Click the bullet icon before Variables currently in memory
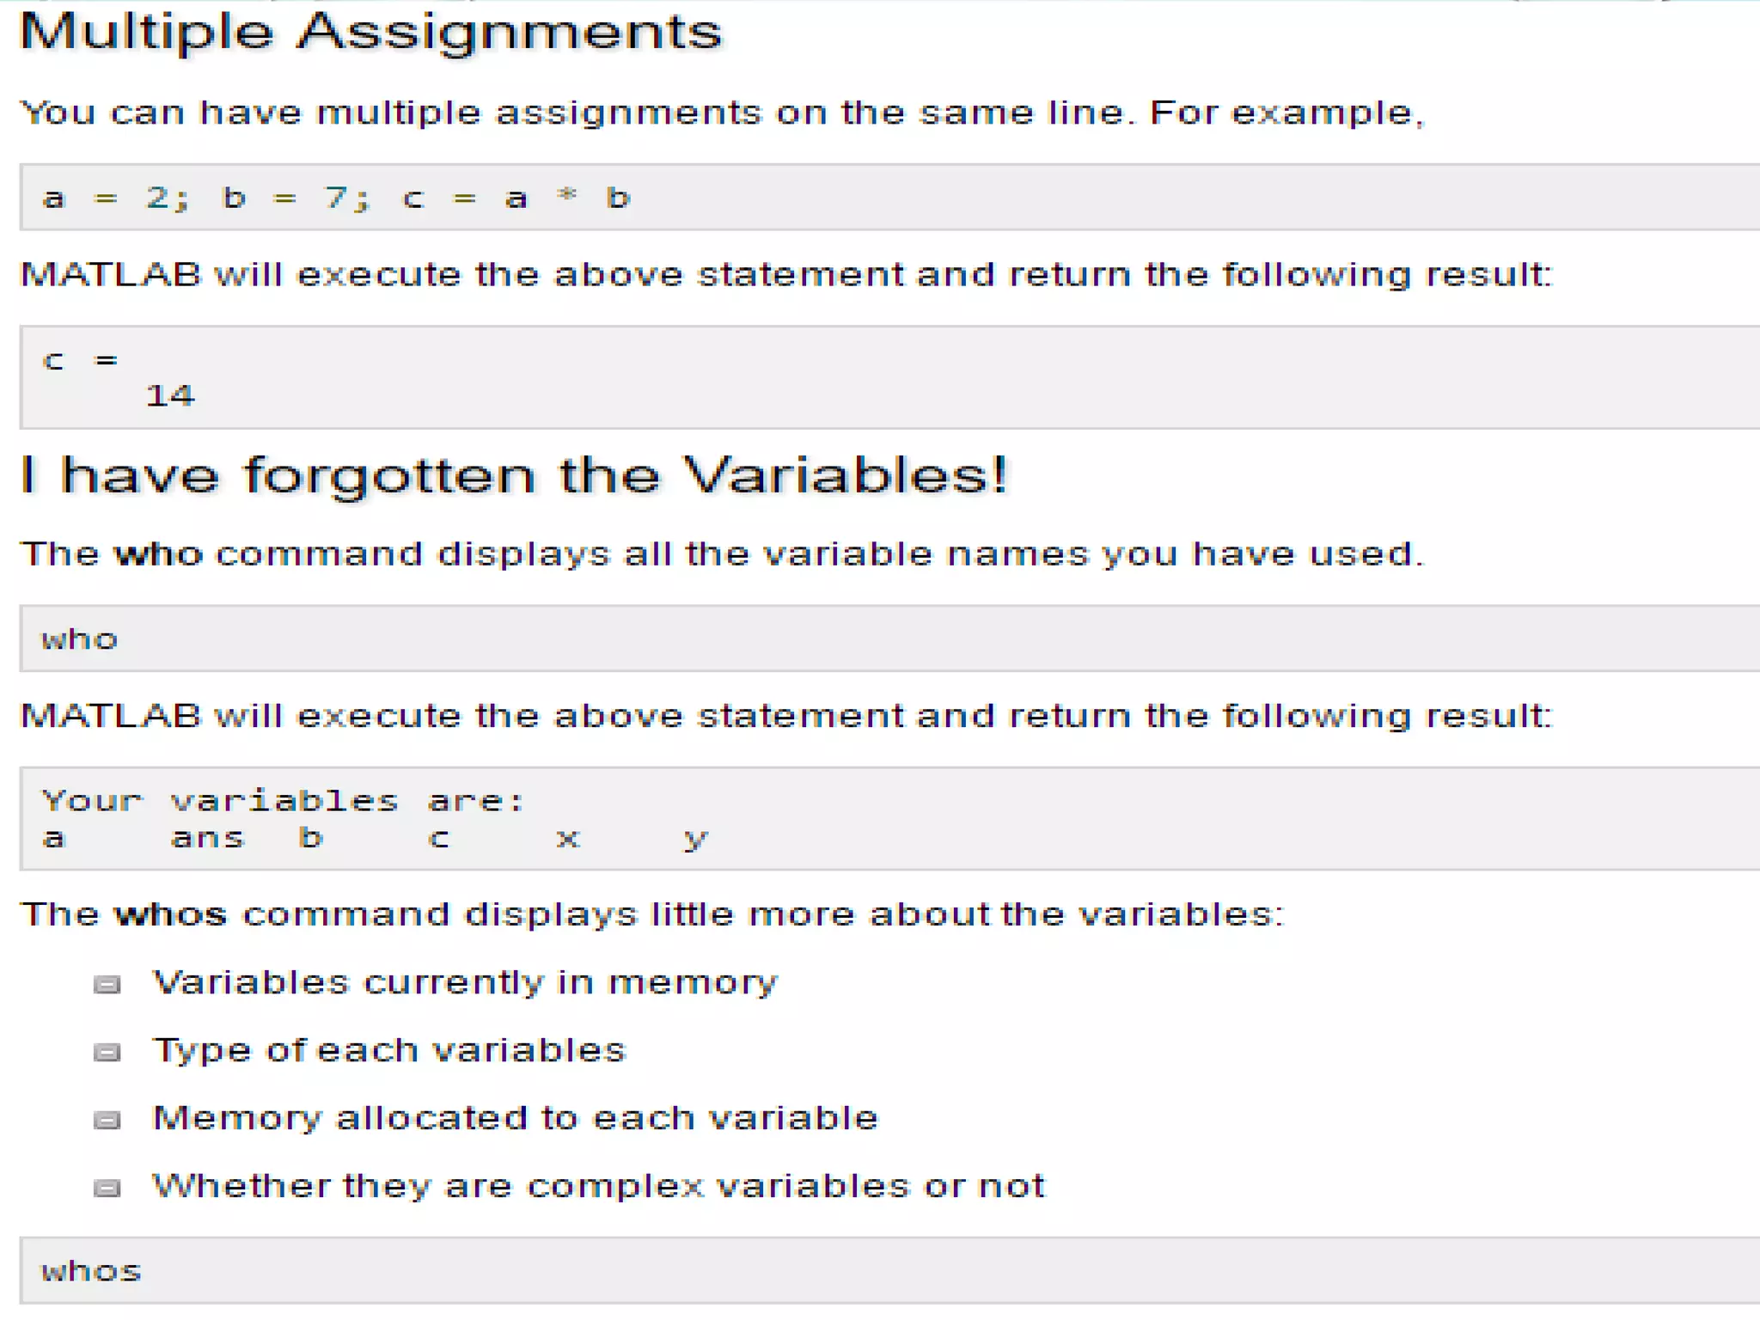Screen dimensions: 1760x1320 pos(107,984)
